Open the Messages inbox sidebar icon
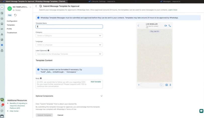 [x=2, y=19]
